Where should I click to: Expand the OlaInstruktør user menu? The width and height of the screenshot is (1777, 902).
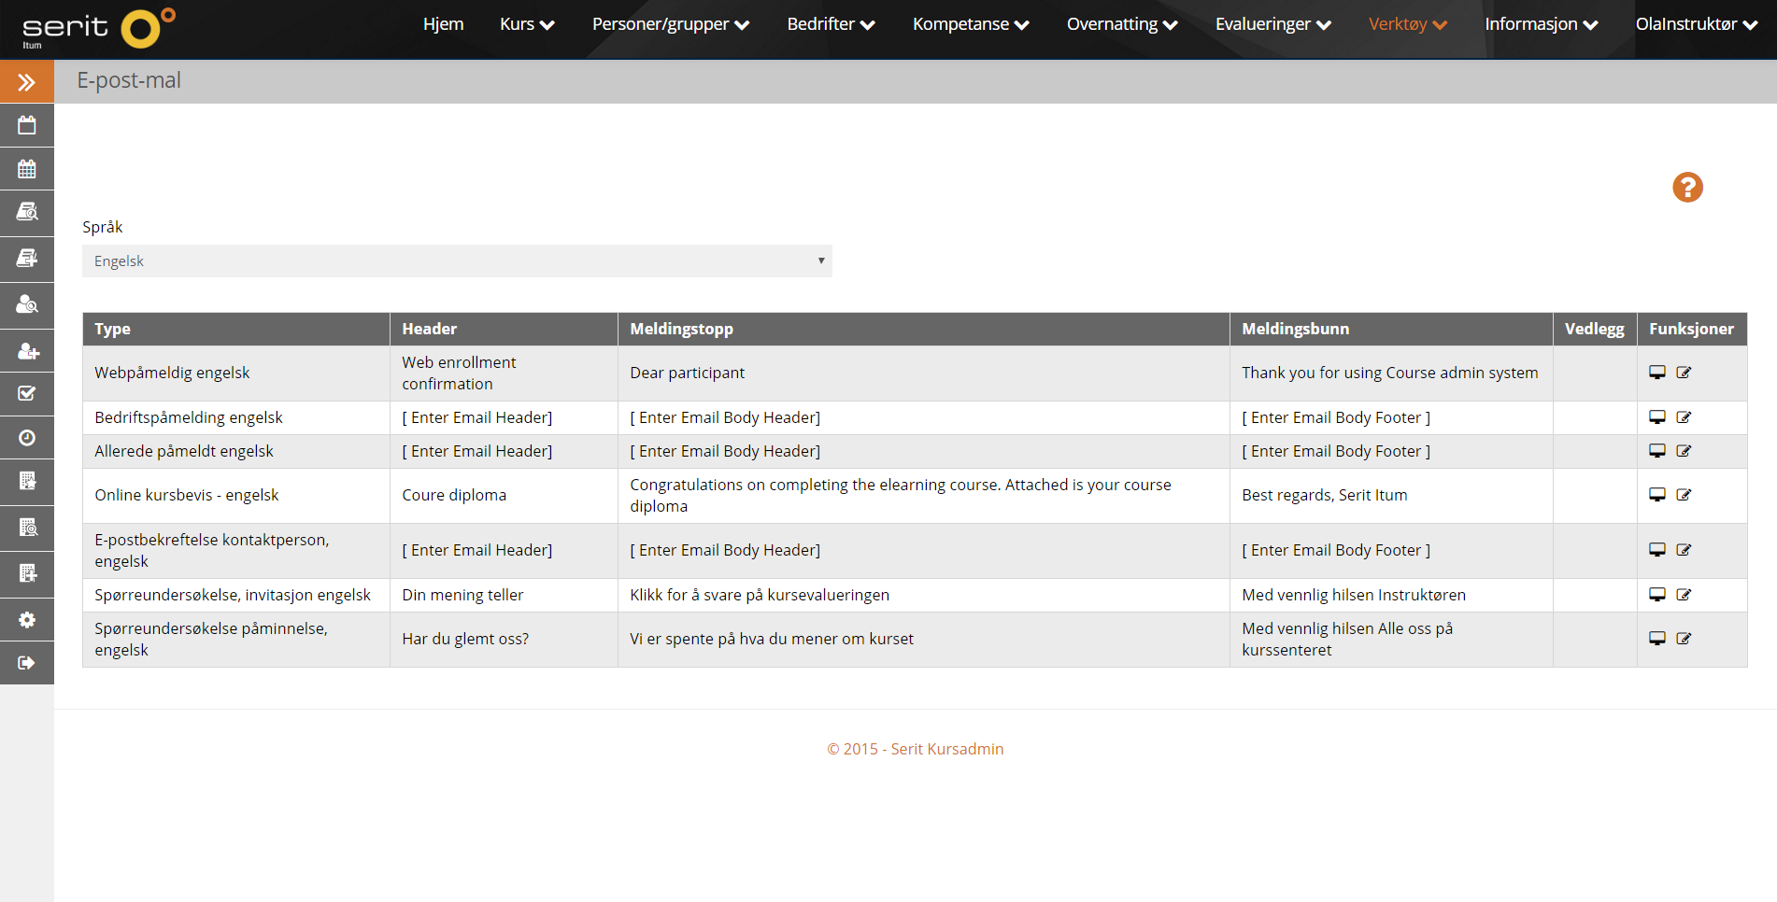[1696, 24]
